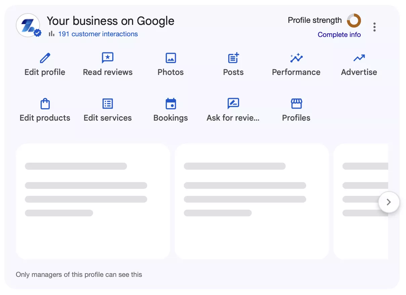Click the Performance label
406x295 pixels.
pyautogui.click(x=296, y=72)
